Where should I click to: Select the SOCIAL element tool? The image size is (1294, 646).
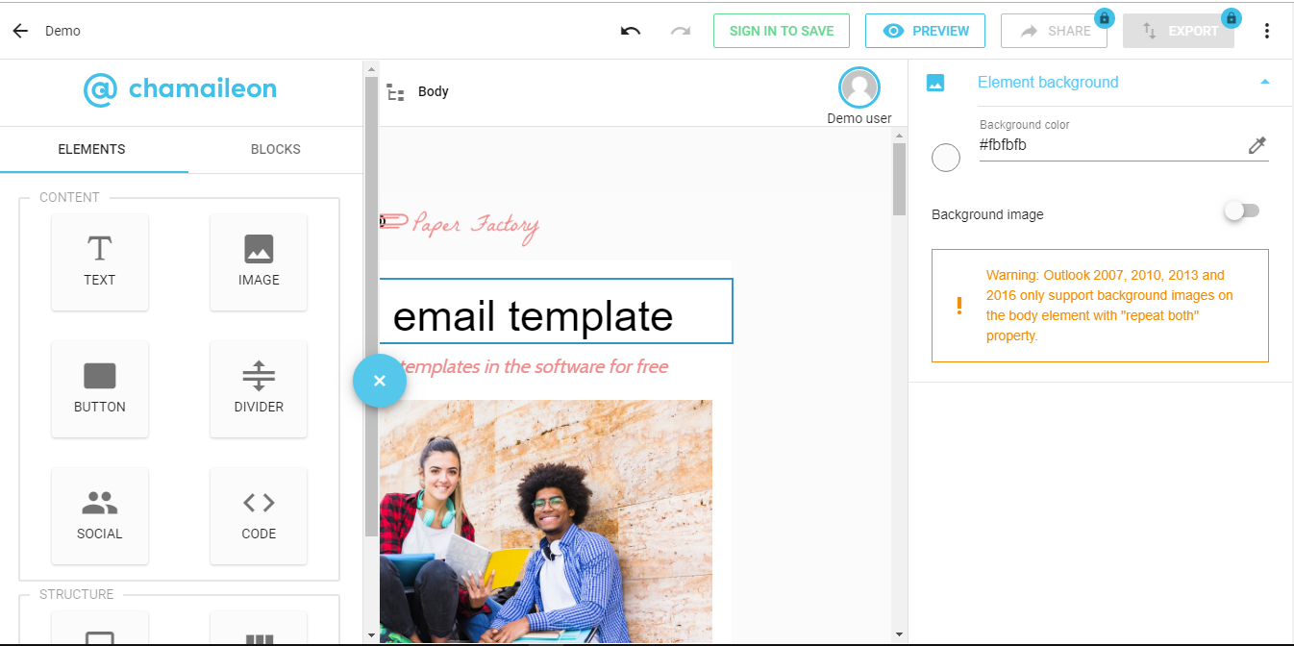[x=99, y=515]
